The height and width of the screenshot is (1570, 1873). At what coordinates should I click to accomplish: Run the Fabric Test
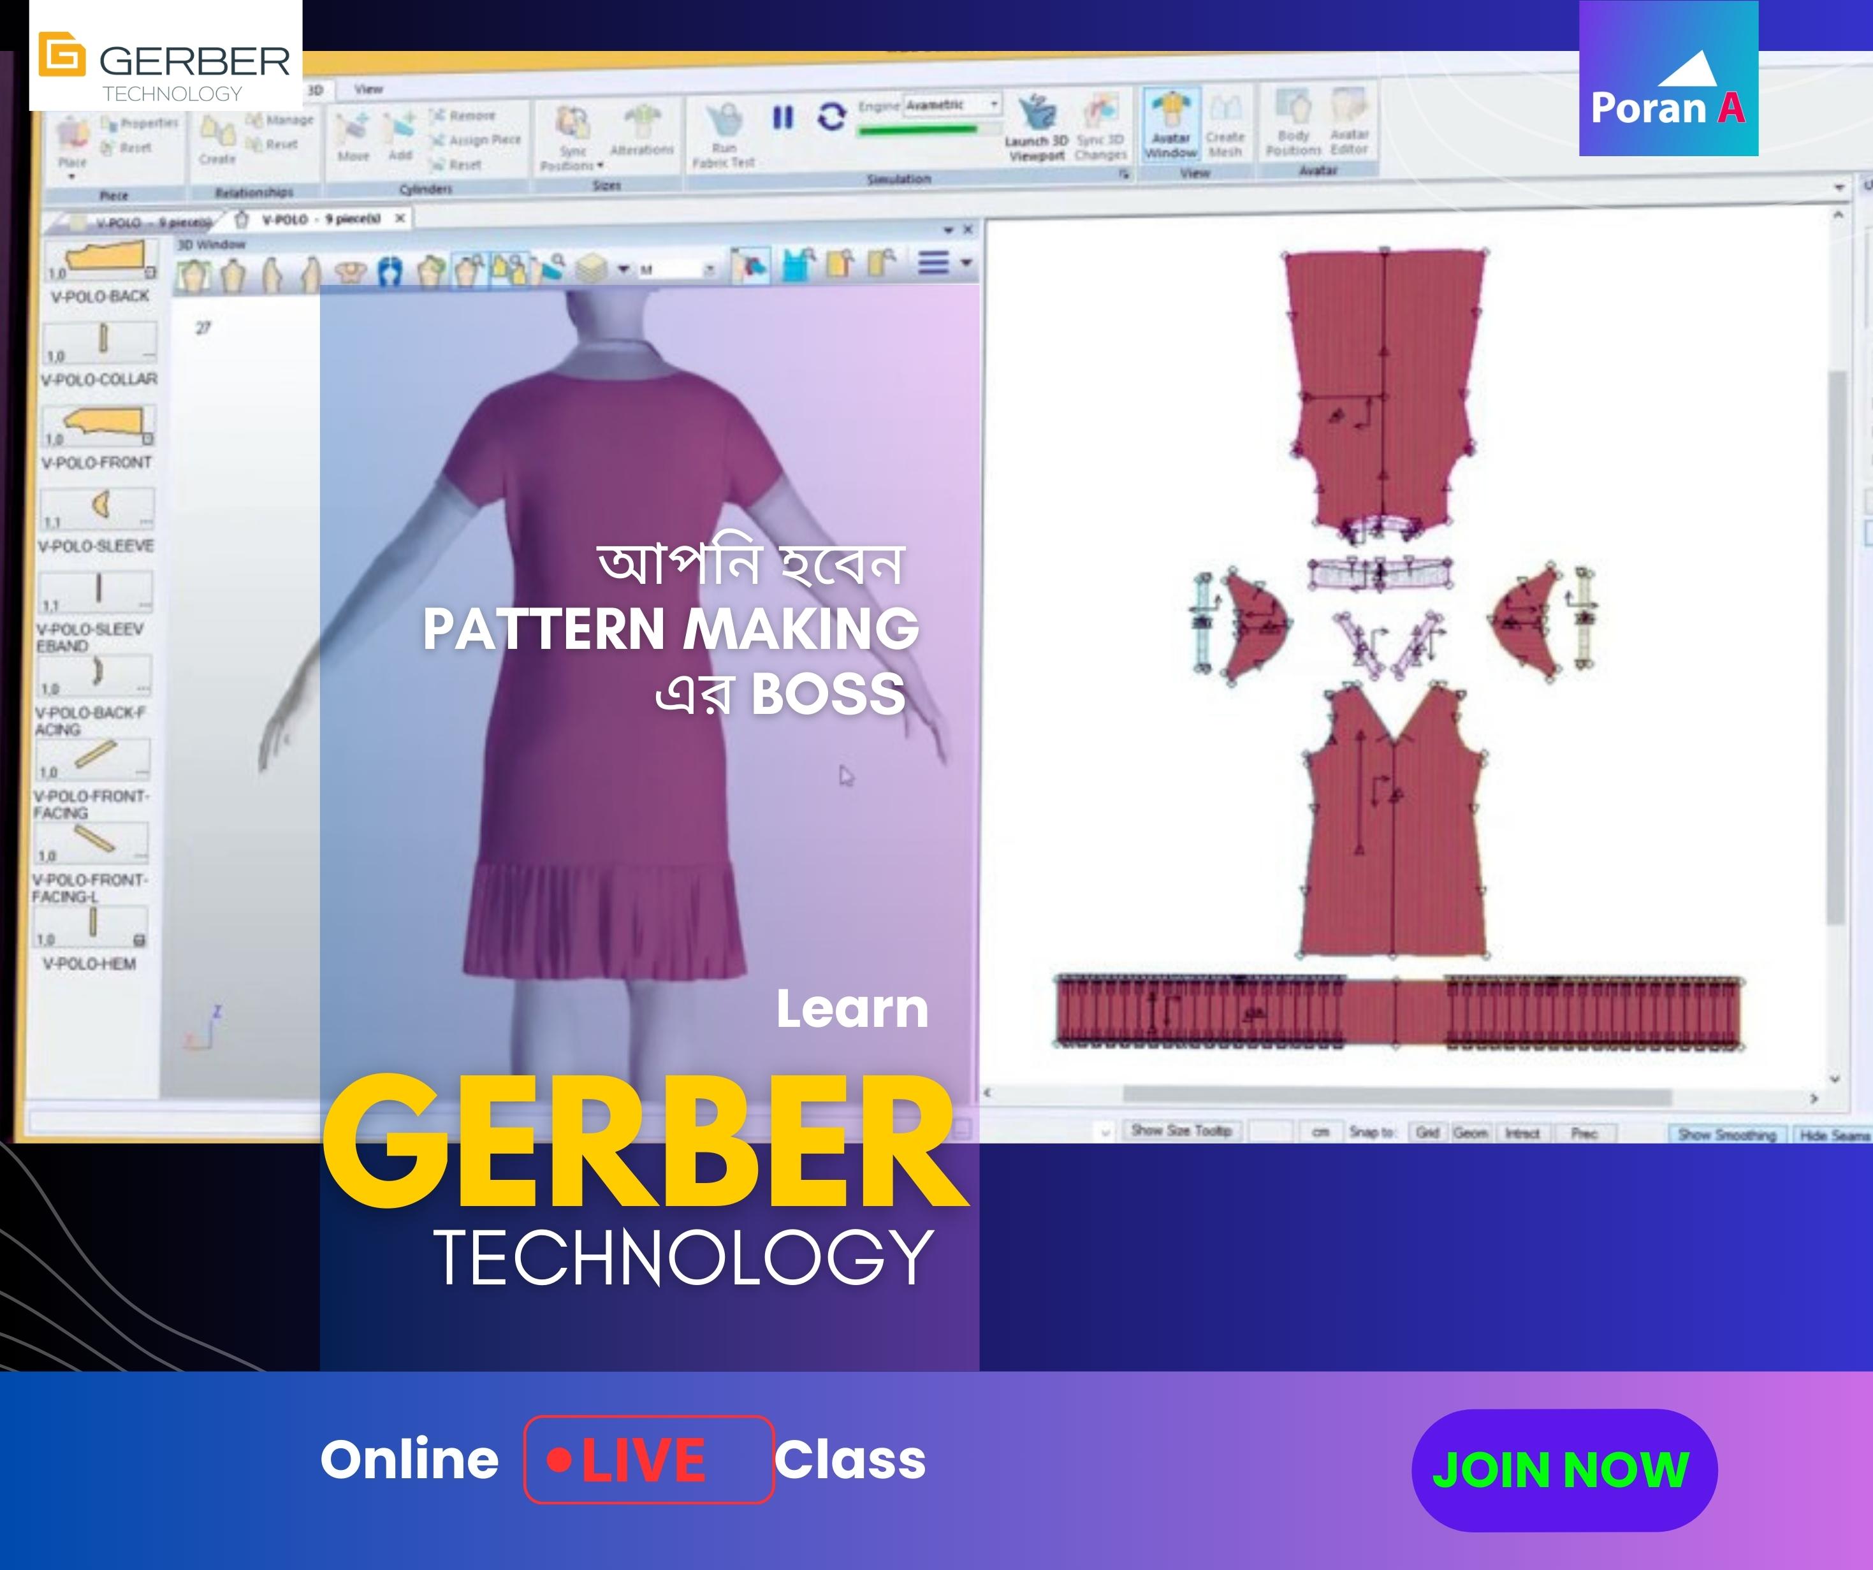point(724,136)
